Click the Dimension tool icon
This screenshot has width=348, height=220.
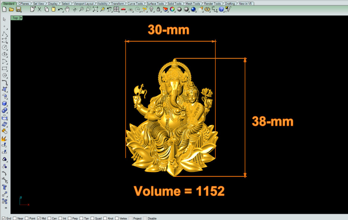pos(214,9)
